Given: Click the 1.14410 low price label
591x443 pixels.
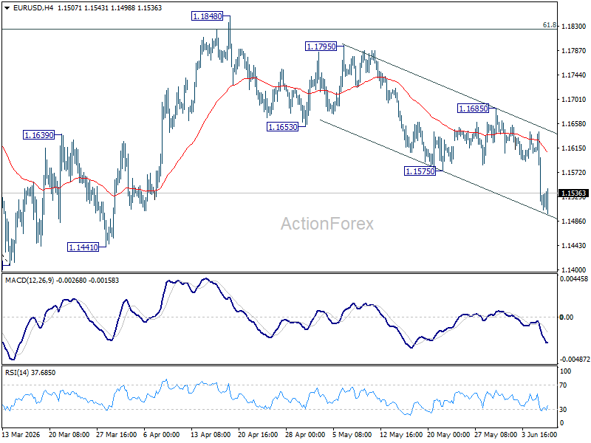Looking at the screenshot, I should [x=83, y=247].
